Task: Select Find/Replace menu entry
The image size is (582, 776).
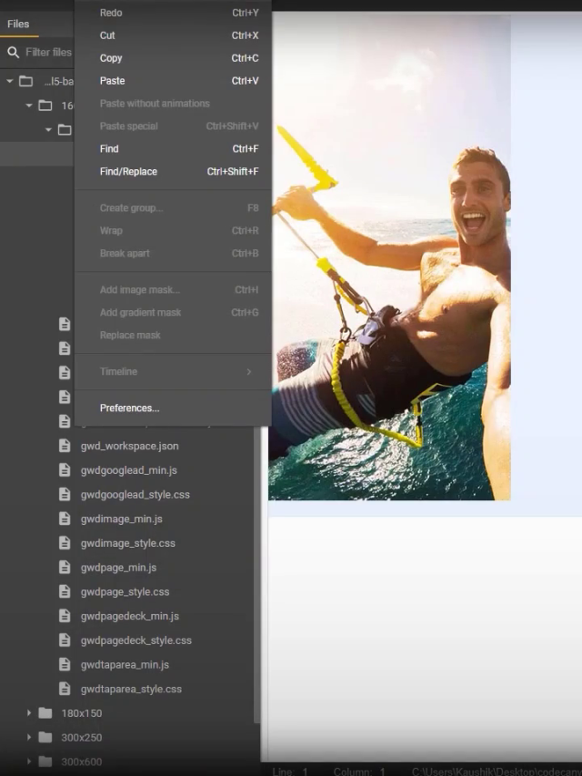Action: (x=128, y=171)
